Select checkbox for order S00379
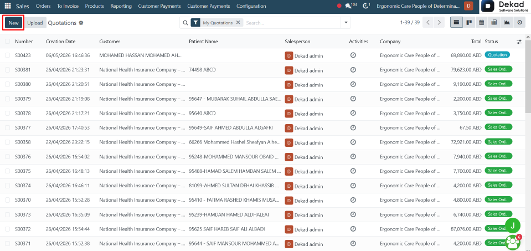 pyautogui.click(x=7, y=99)
